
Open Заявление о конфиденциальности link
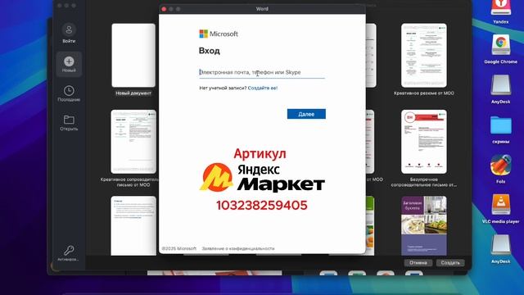click(x=238, y=248)
